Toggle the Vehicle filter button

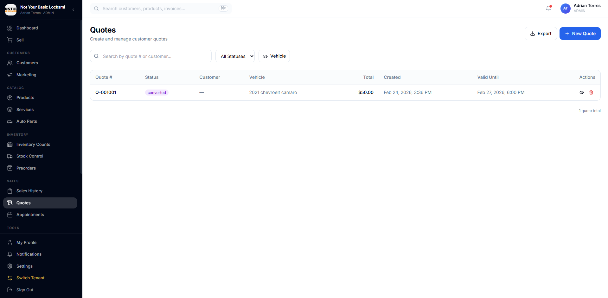[x=274, y=56]
